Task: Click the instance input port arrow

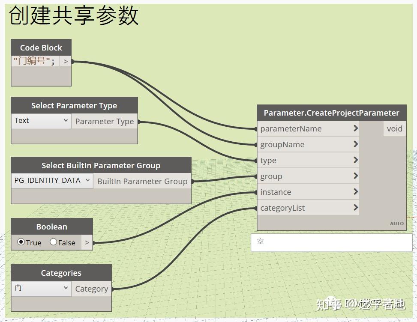Action: pyautogui.click(x=355, y=192)
